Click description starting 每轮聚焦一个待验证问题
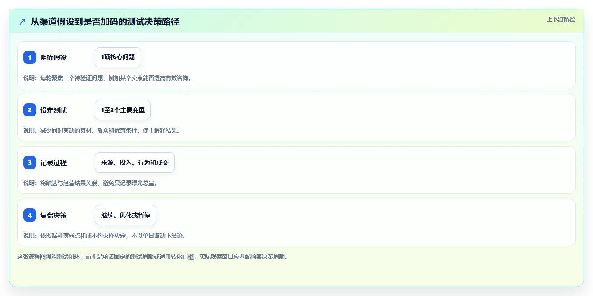The height and width of the screenshot is (296, 593). pos(108,78)
